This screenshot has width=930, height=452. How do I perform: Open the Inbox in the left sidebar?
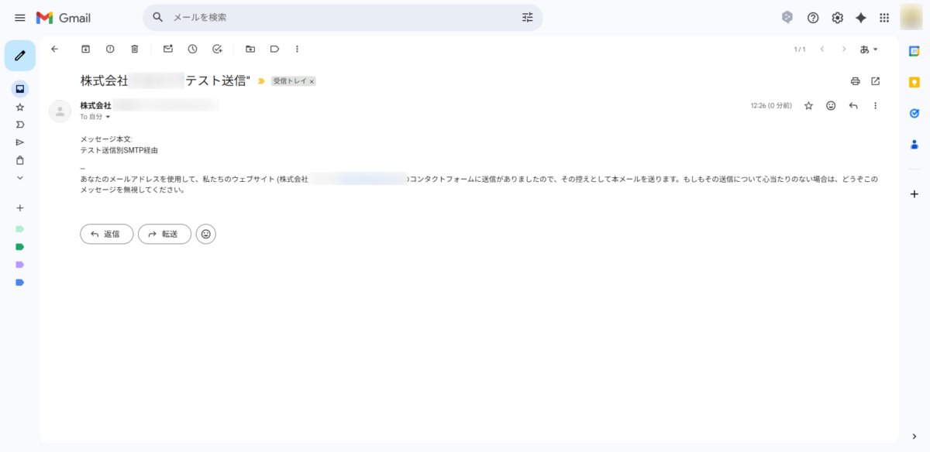click(x=20, y=88)
